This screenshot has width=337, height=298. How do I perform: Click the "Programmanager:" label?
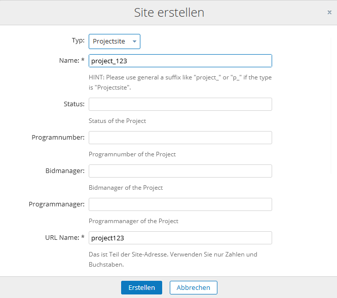(56, 204)
